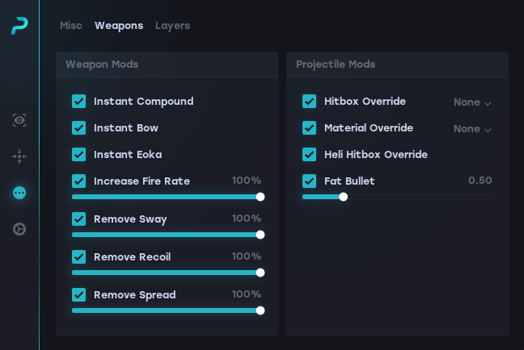Uncheck Remove Recoil
The height and width of the screenshot is (350, 524).
coord(79,257)
